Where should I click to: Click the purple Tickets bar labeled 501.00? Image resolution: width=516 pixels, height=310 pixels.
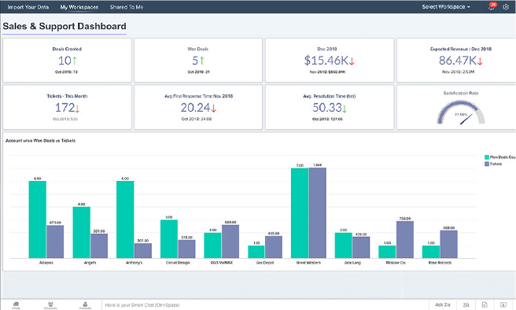click(99, 246)
